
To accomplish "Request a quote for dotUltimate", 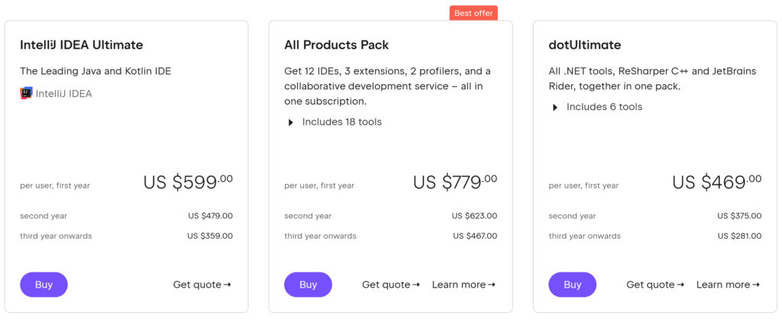I will coord(654,285).
